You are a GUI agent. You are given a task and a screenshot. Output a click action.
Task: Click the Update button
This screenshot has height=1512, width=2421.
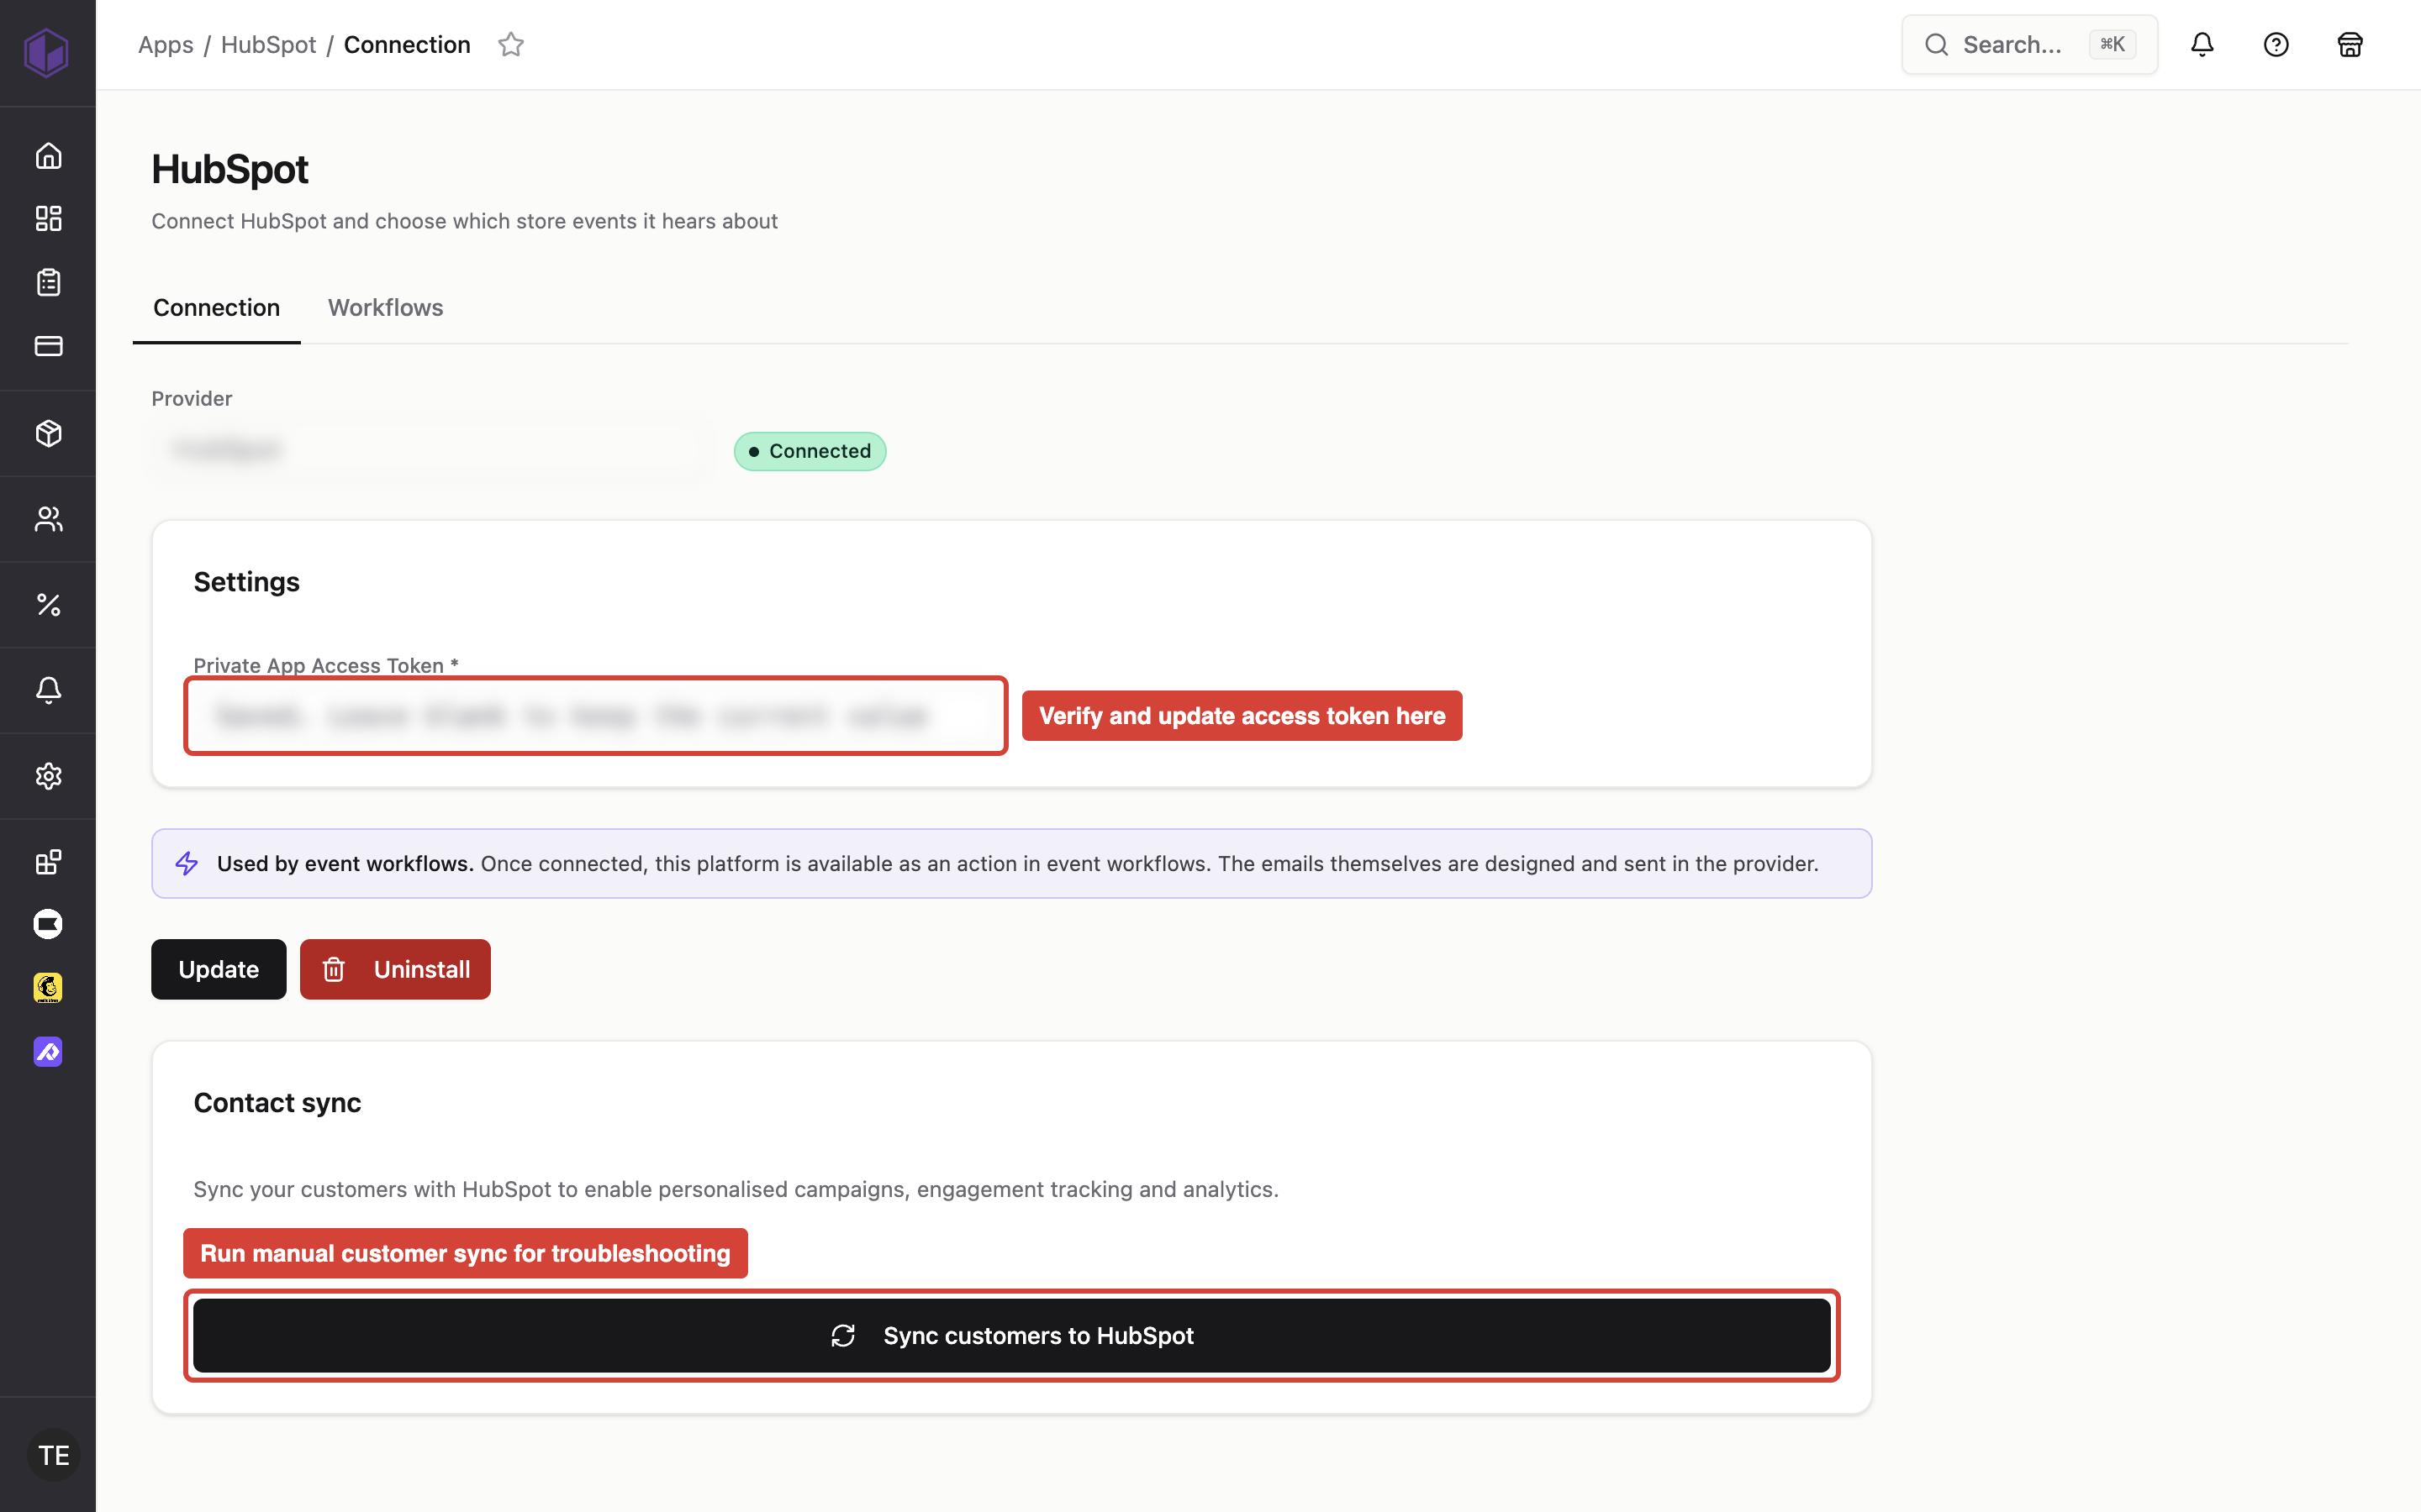(x=218, y=969)
